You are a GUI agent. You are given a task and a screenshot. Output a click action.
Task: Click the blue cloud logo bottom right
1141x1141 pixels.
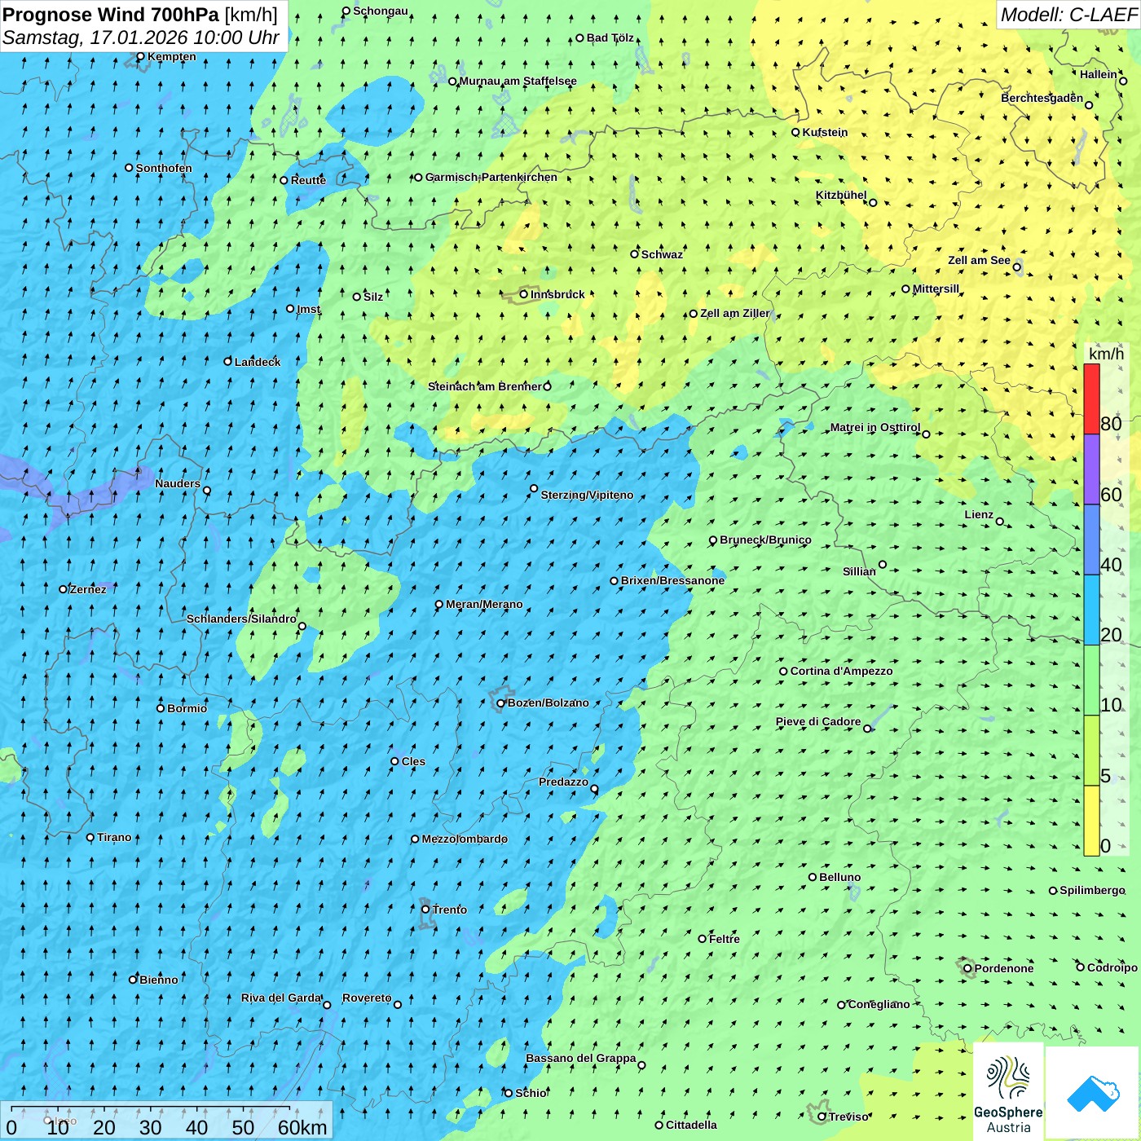pyautogui.click(x=1092, y=1092)
